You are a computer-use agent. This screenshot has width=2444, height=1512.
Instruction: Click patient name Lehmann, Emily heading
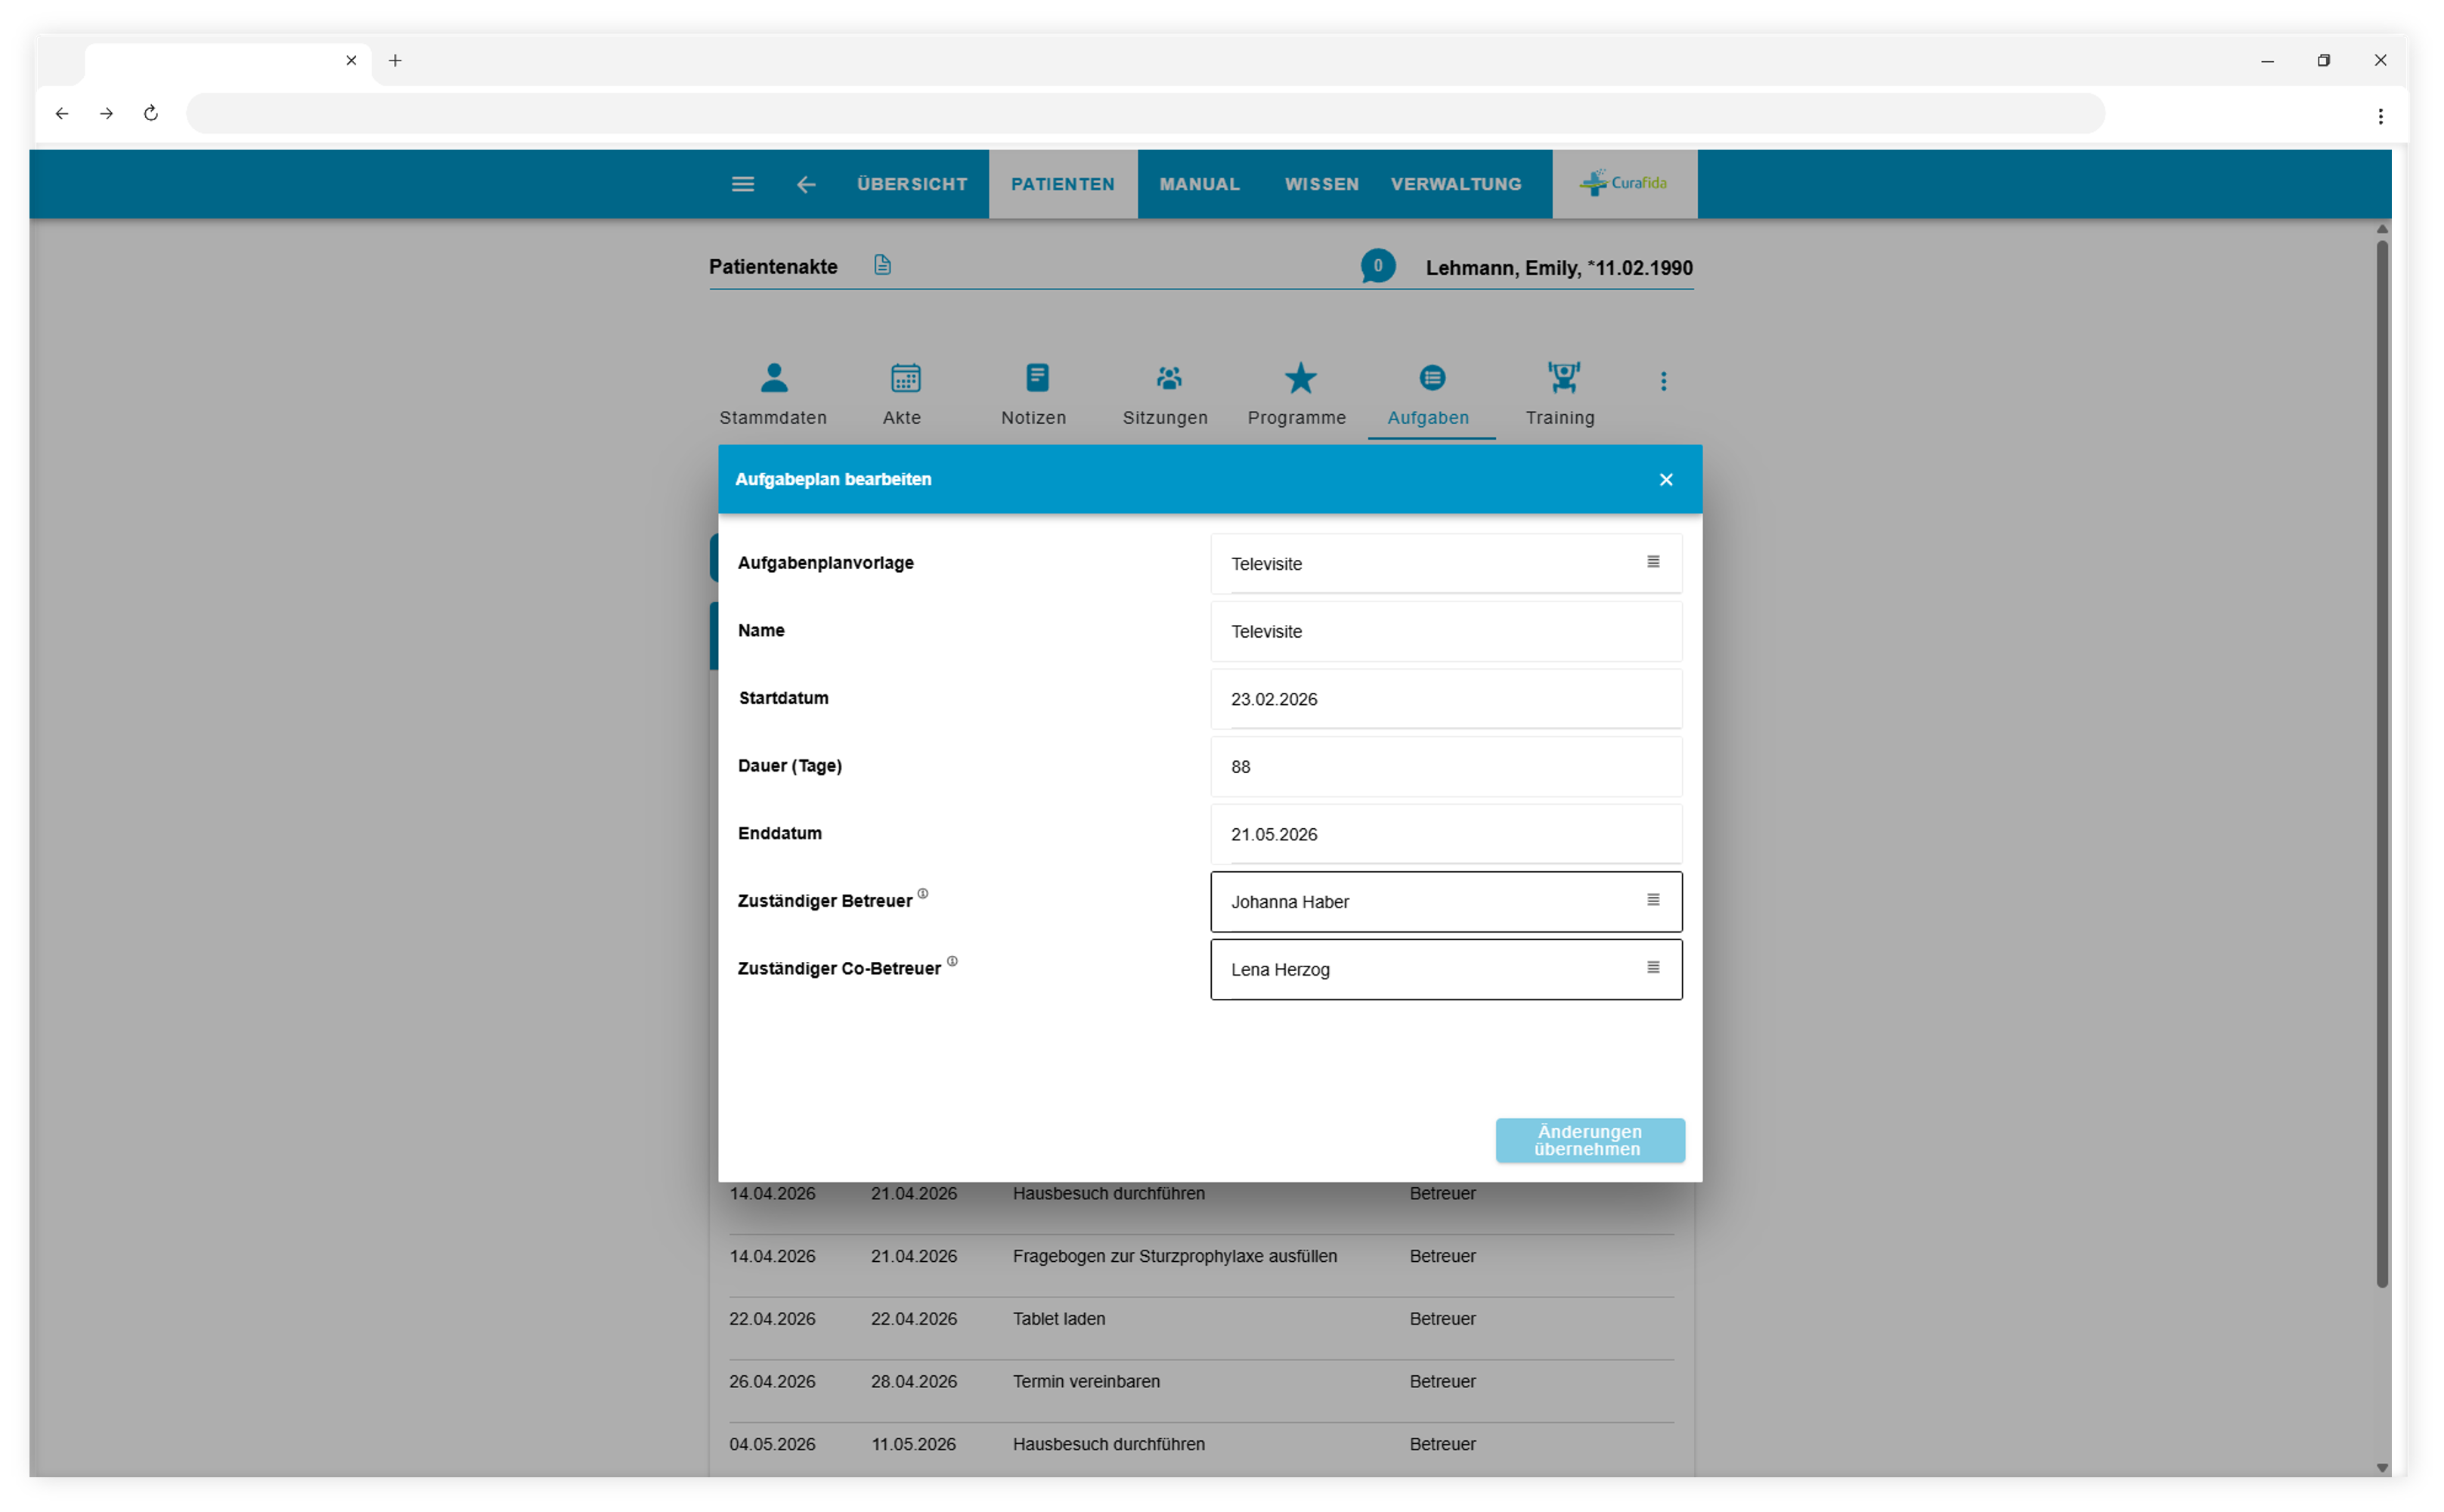[x=1559, y=268]
